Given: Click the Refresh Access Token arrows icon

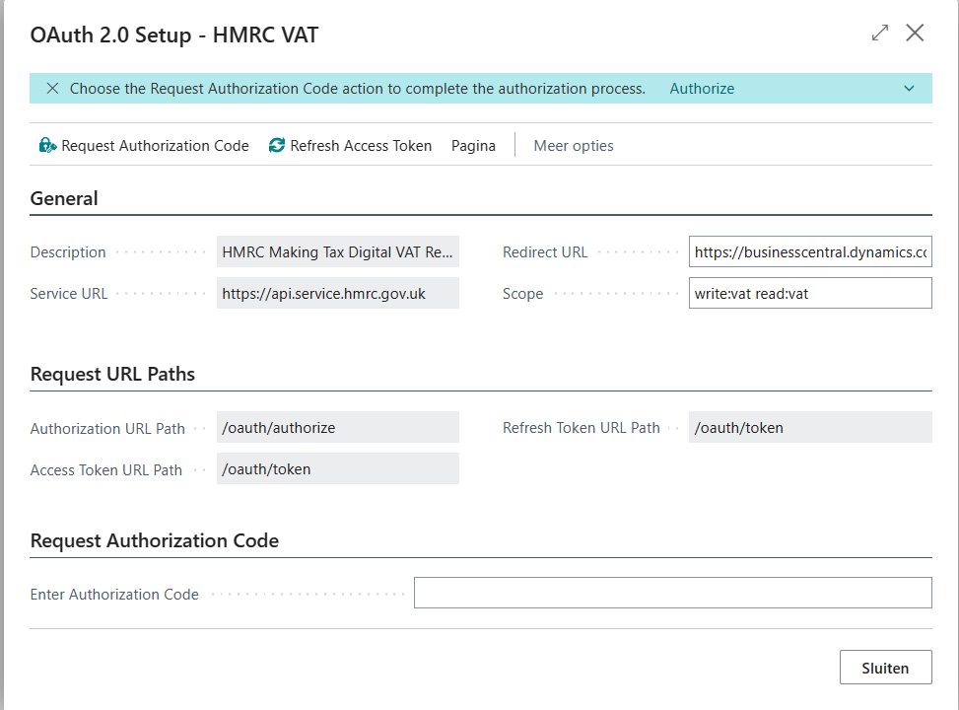Looking at the screenshot, I should (276, 145).
